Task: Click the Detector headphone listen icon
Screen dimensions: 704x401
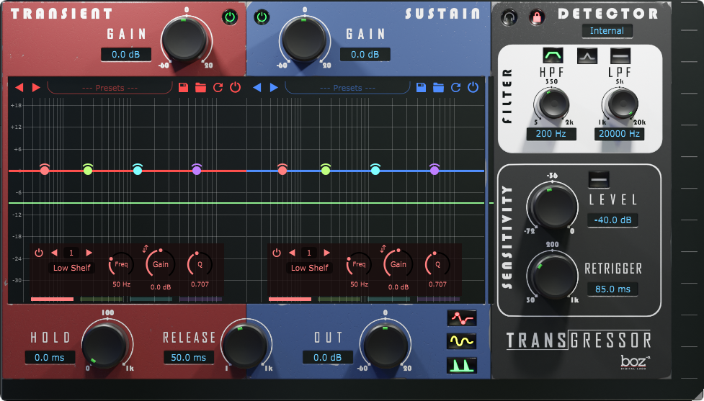Action: tap(509, 17)
